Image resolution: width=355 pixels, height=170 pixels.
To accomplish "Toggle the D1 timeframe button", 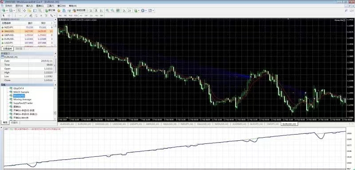I will (91, 15).
